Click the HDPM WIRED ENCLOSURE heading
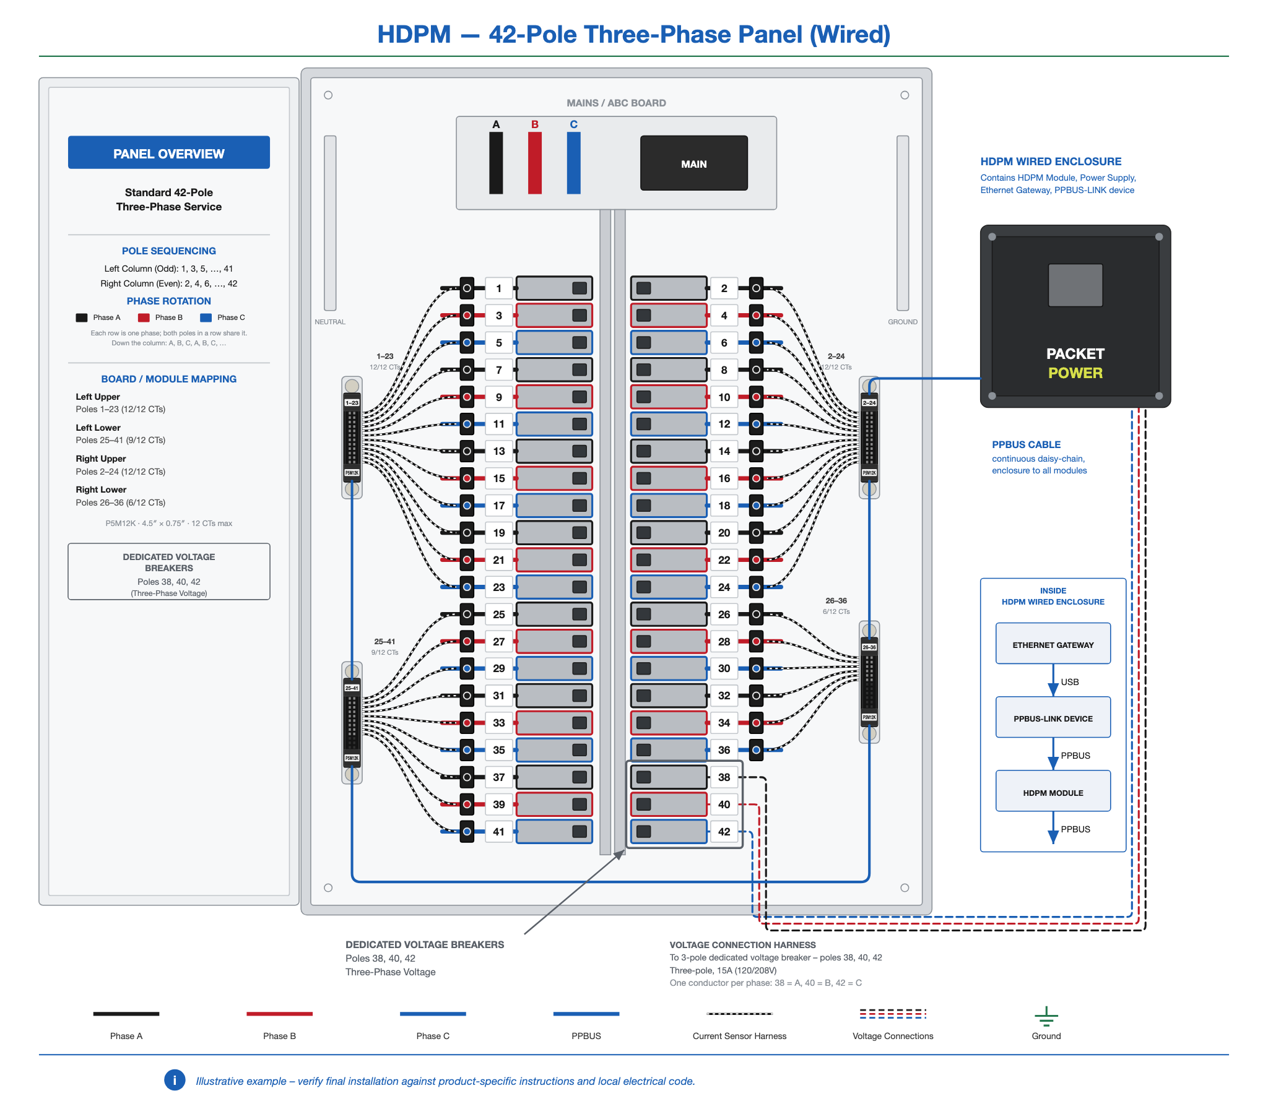 [1051, 162]
